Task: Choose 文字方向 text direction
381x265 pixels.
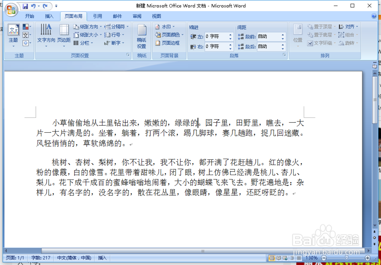Action: pos(46,35)
